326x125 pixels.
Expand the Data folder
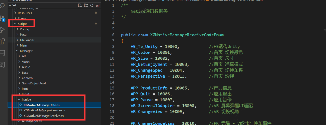tap(54, 35)
